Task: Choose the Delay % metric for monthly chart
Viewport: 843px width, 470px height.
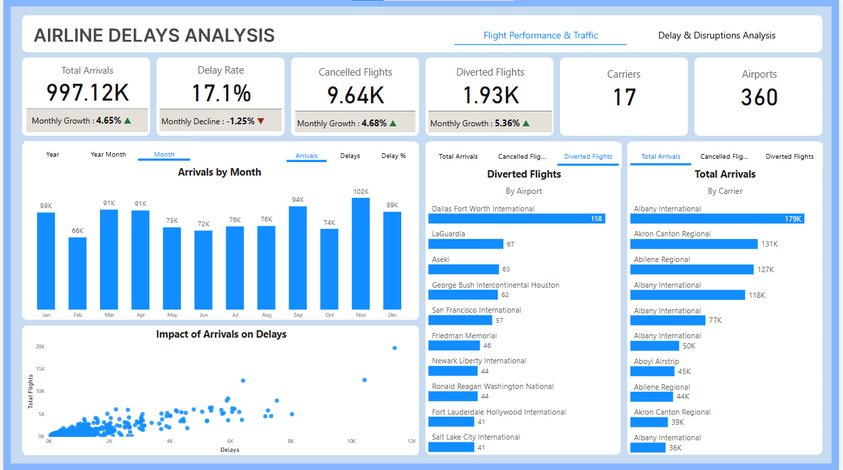Action: [394, 156]
